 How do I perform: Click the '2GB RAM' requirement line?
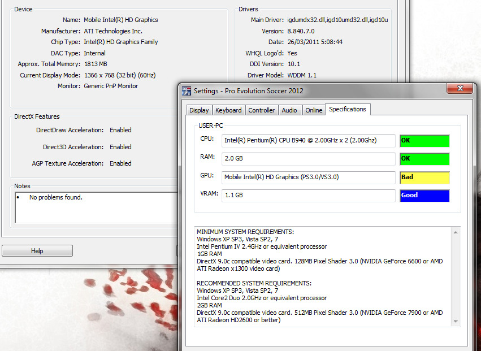tap(209, 305)
